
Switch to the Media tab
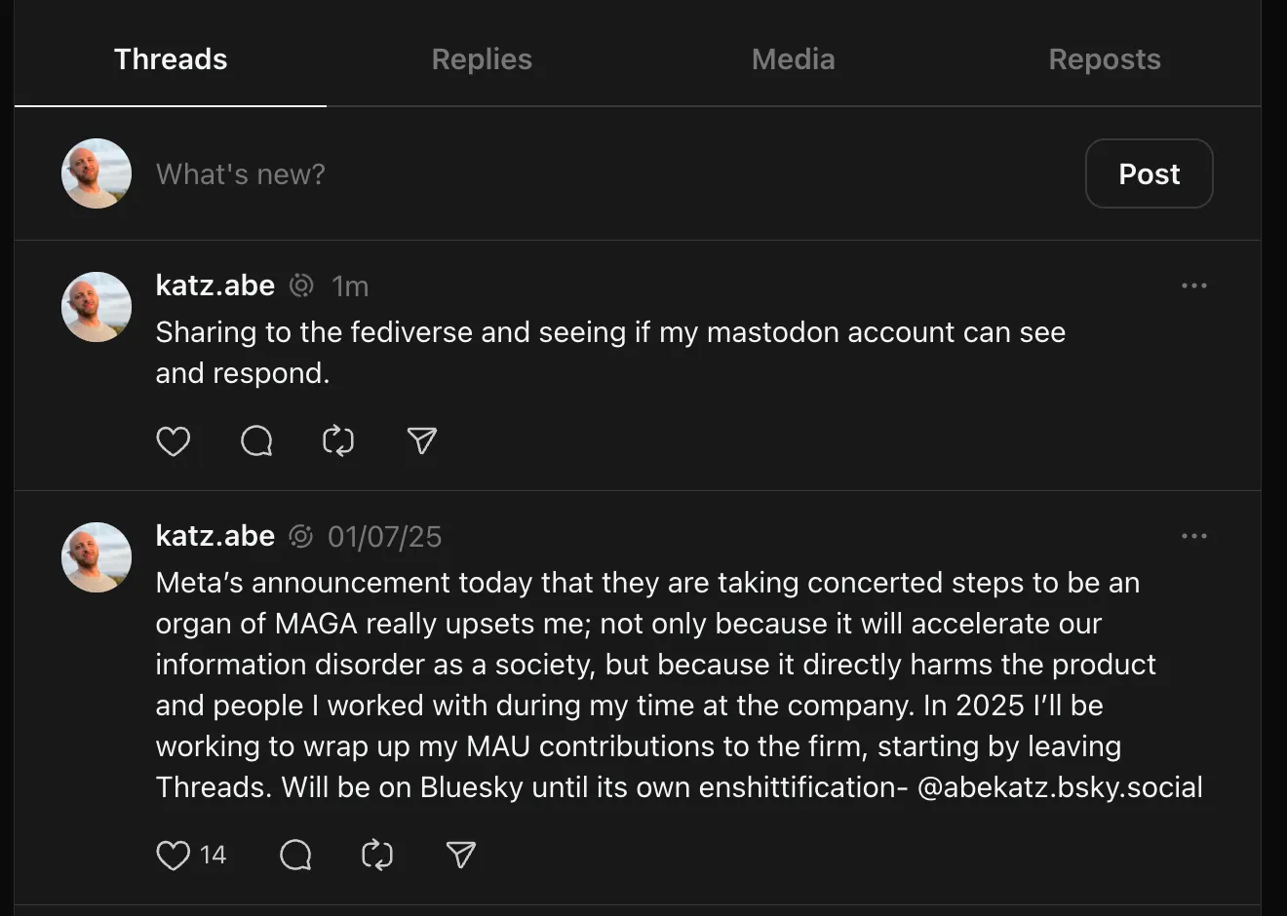[x=793, y=59]
